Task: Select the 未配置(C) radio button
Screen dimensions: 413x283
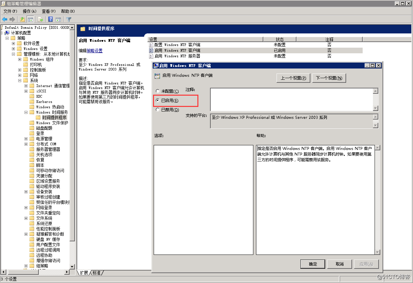Action: 158,91
